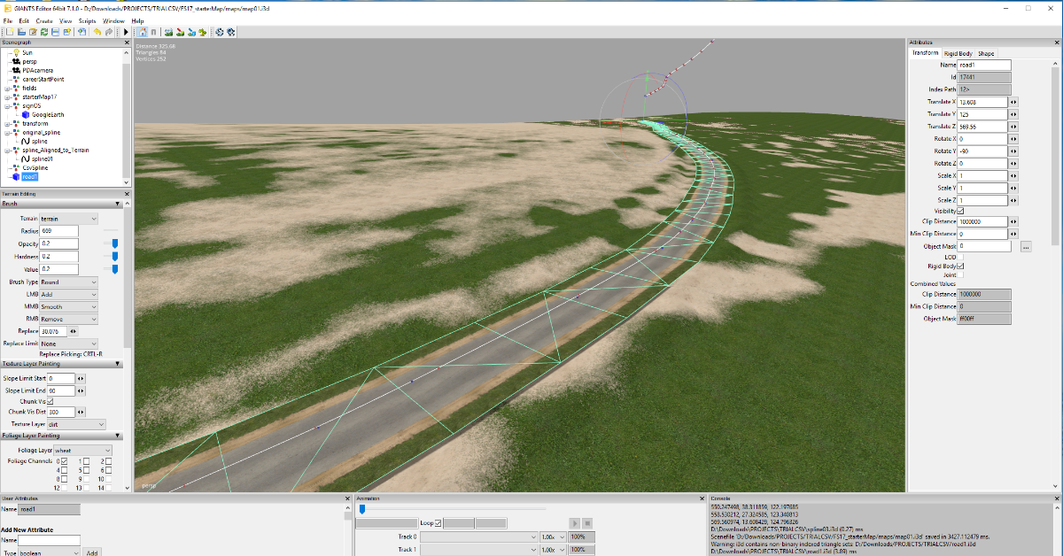Click the Save file toolbar icon

pos(55,32)
